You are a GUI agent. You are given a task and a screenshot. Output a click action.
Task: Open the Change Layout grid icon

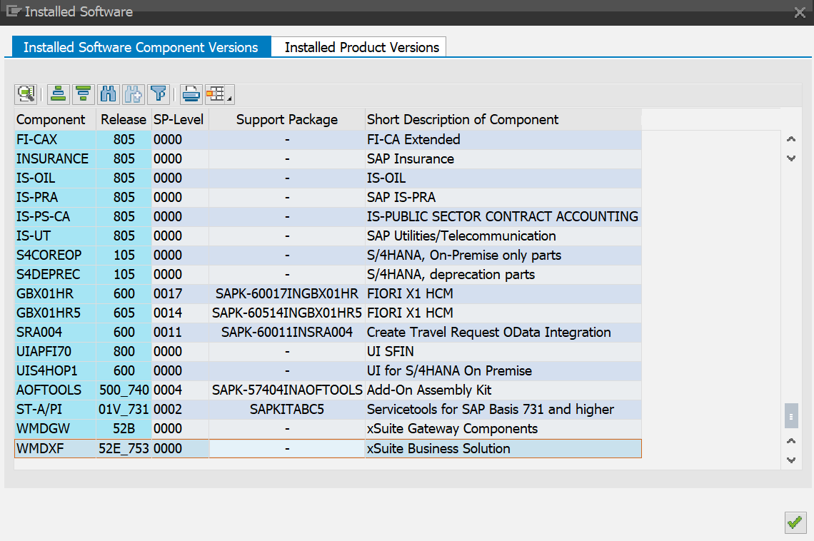click(215, 93)
